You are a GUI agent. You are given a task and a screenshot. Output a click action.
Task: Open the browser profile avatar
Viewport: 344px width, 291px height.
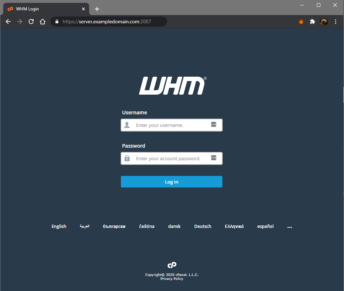[x=324, y=22]
